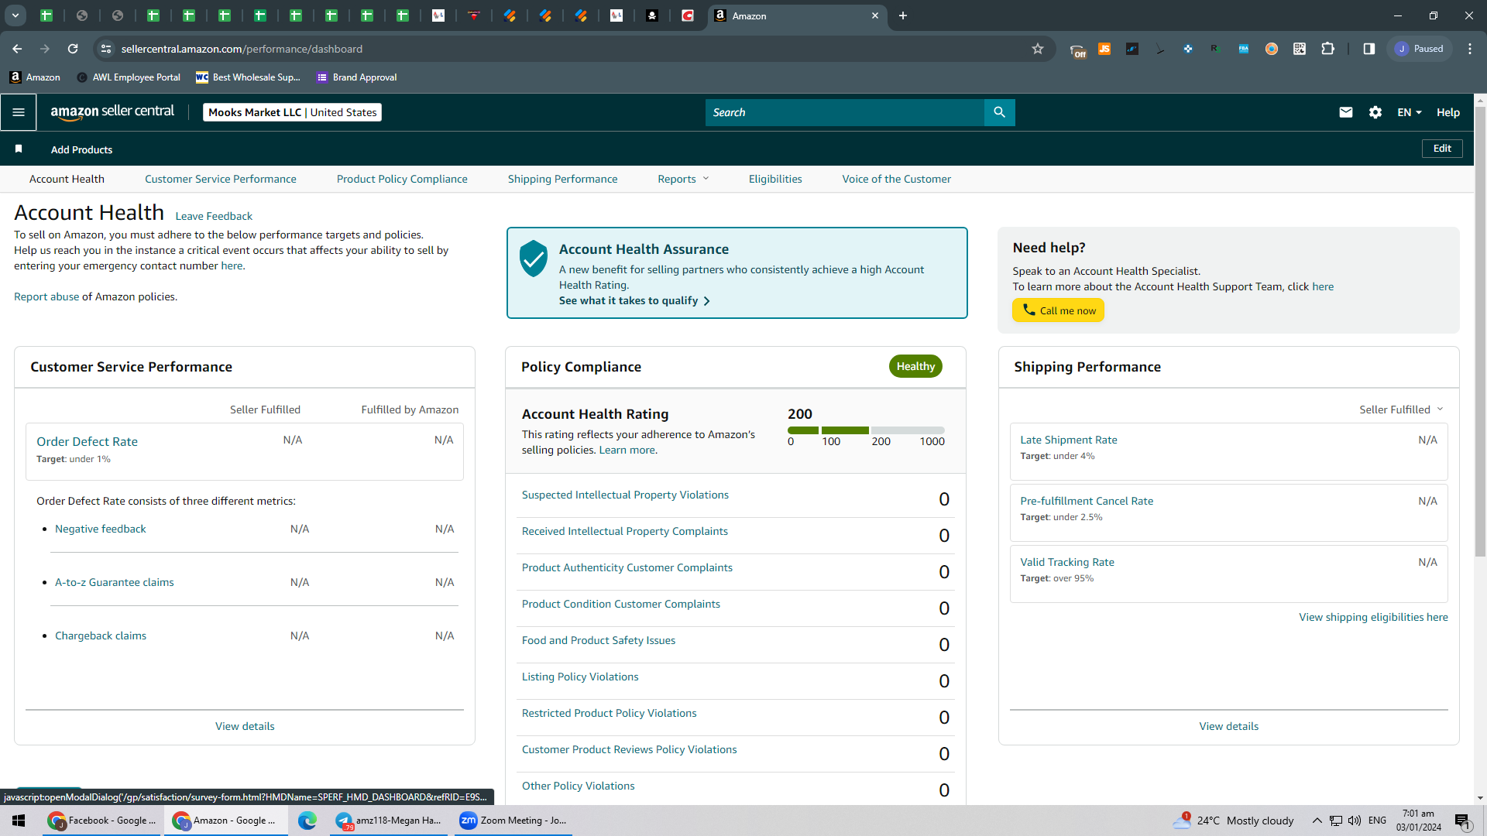The width and height of the screenshot is (1487, 836).
Task: Go back with the browser back arrow
Action: click(17, 49)
